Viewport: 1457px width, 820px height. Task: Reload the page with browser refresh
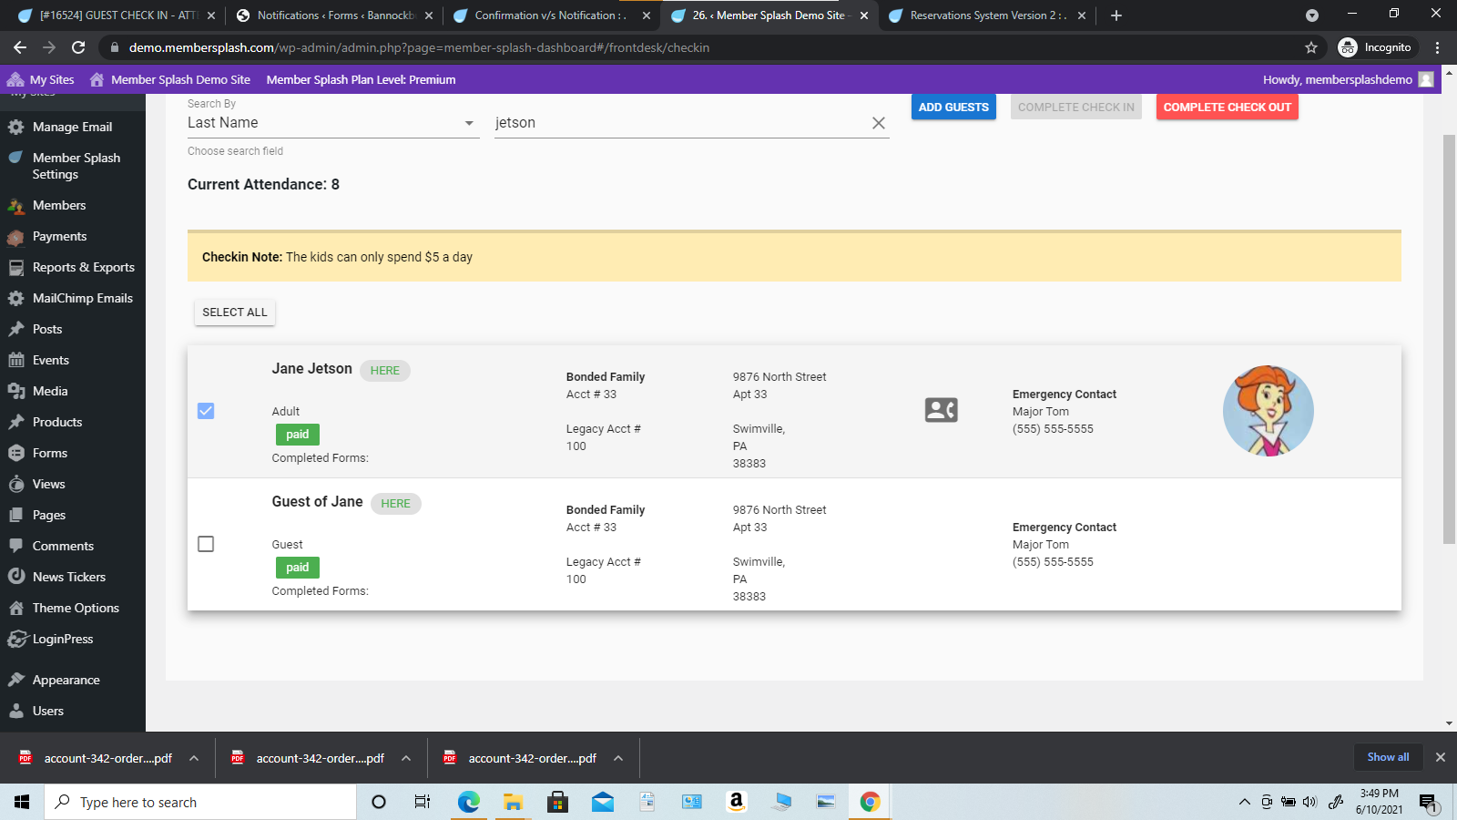coord(78,47)
